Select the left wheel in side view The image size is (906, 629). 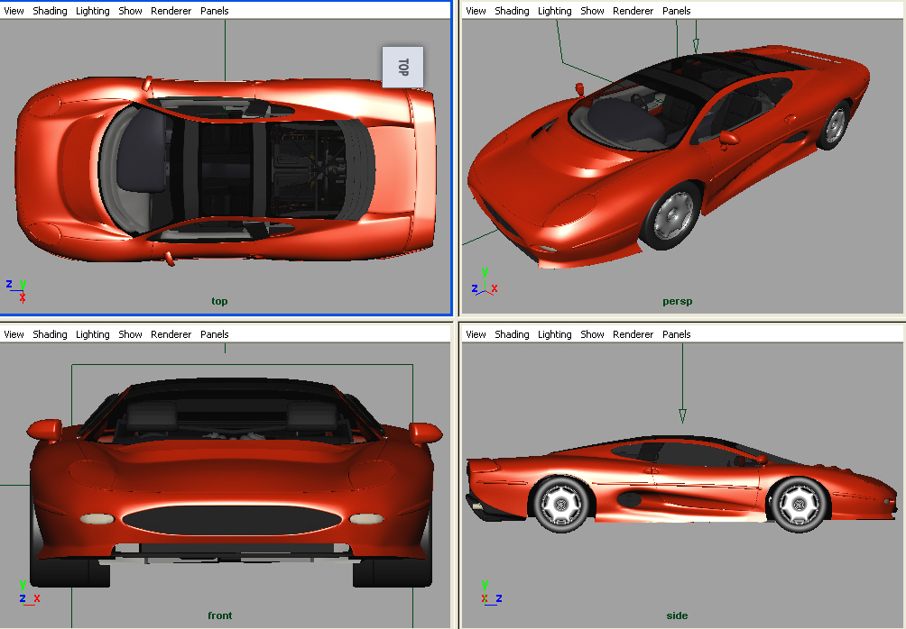tap(561, 504)
